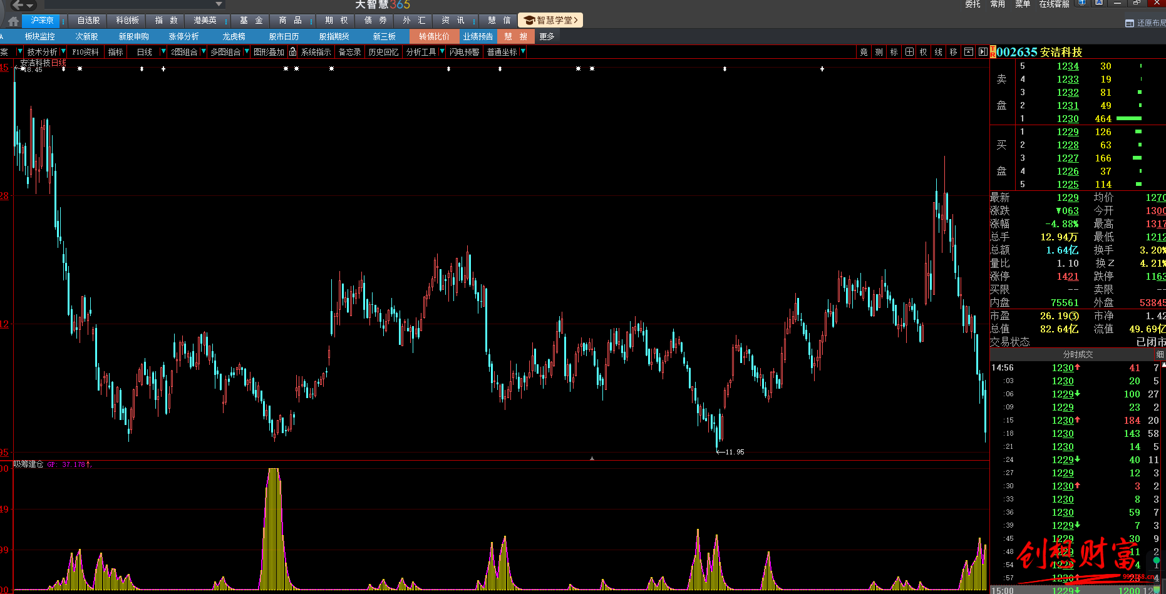This screenshot has width=1166, height=594.
Task: Switch to the 指数 tab
Action: pos(166,21)
